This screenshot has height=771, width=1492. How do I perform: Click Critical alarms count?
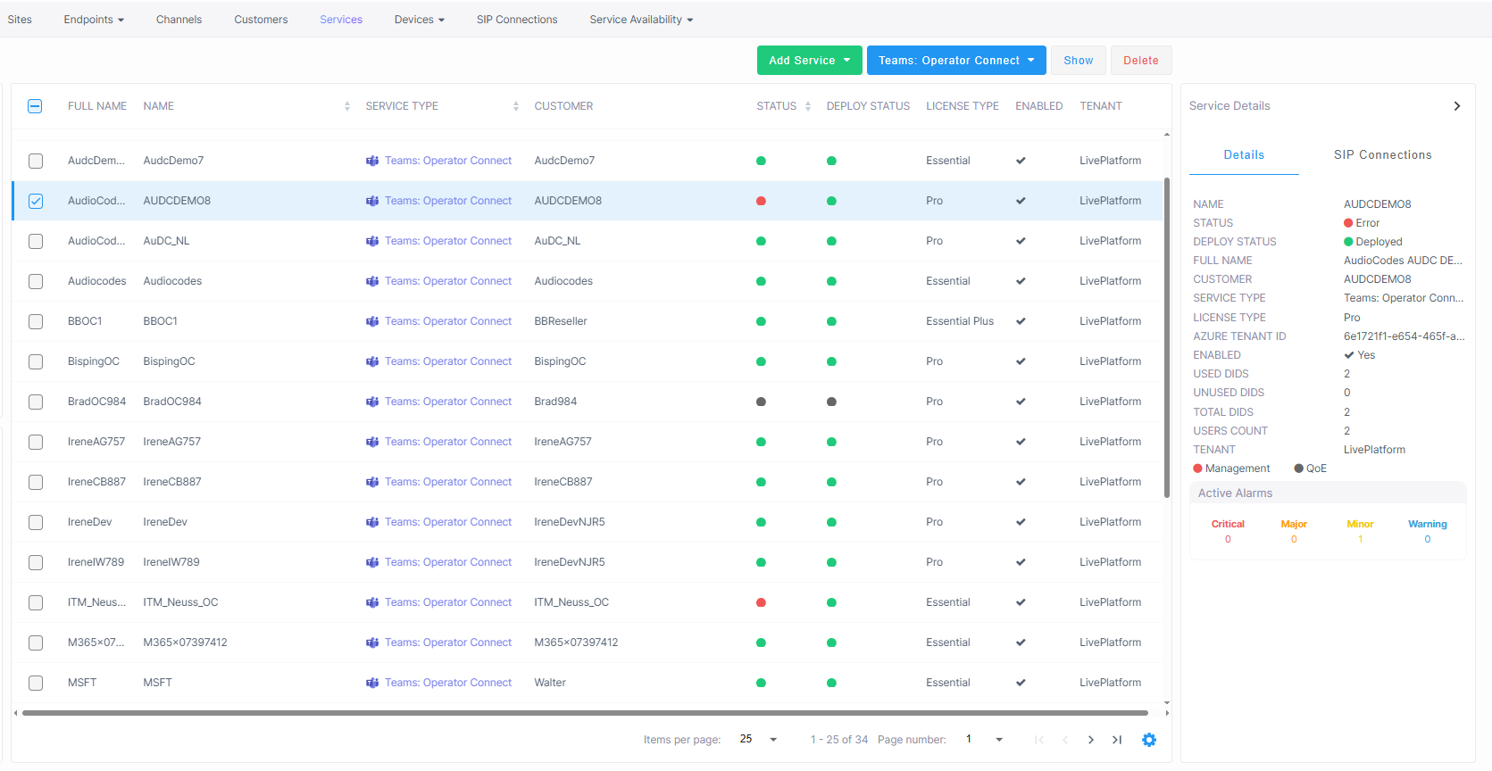(1228, 539)
